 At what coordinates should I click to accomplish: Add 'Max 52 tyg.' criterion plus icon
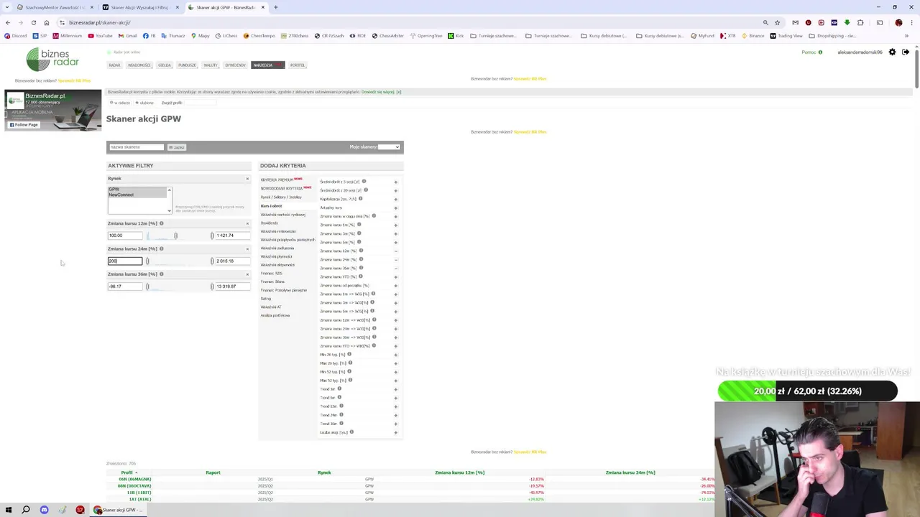point(395,381)
